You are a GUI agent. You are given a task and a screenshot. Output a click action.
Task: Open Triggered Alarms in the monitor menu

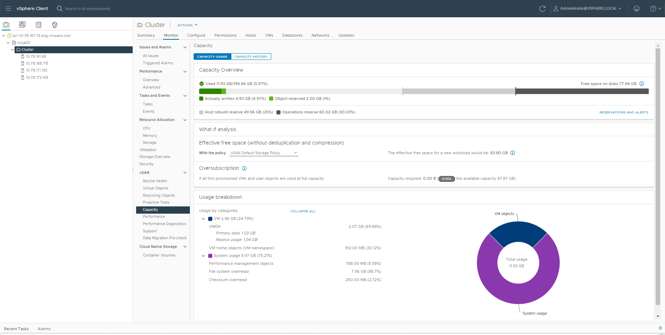click(158, 63)
